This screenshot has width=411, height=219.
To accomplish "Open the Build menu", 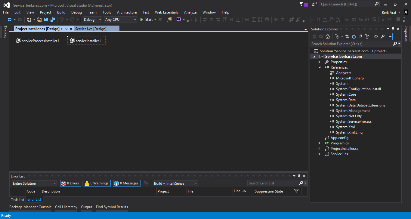I will point(61,12).
